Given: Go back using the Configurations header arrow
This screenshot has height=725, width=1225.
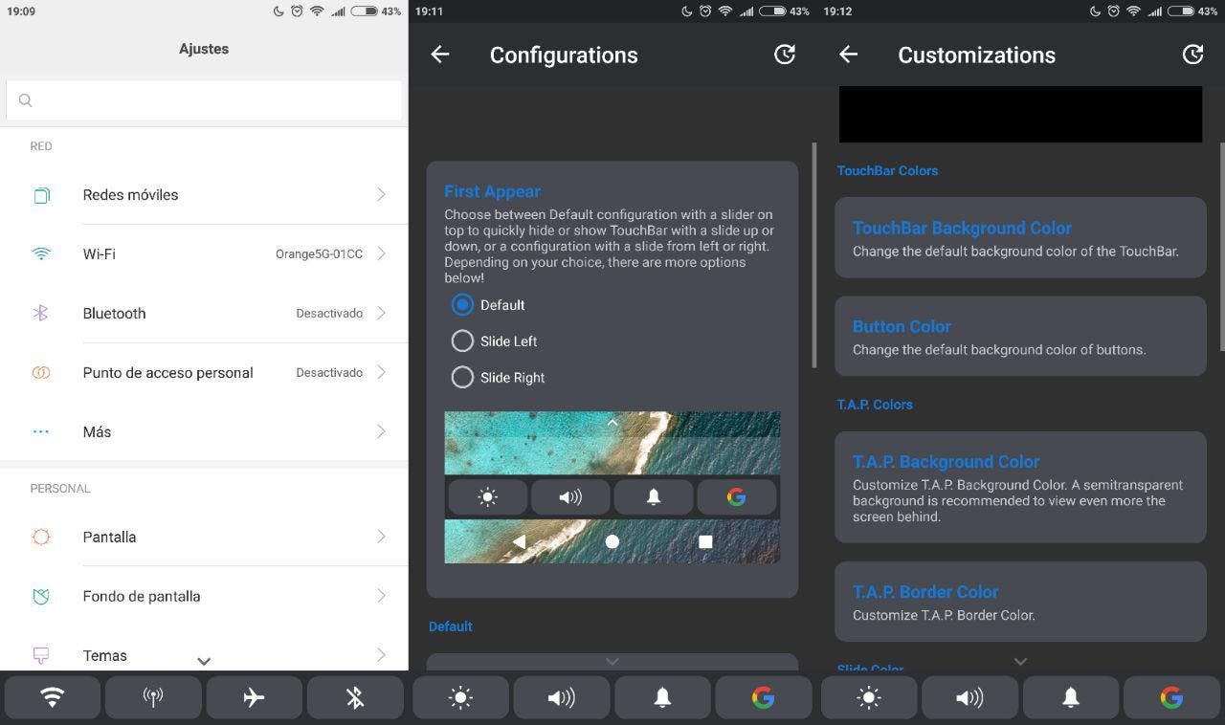Looking at the screenshot, I should click(440, 55).
